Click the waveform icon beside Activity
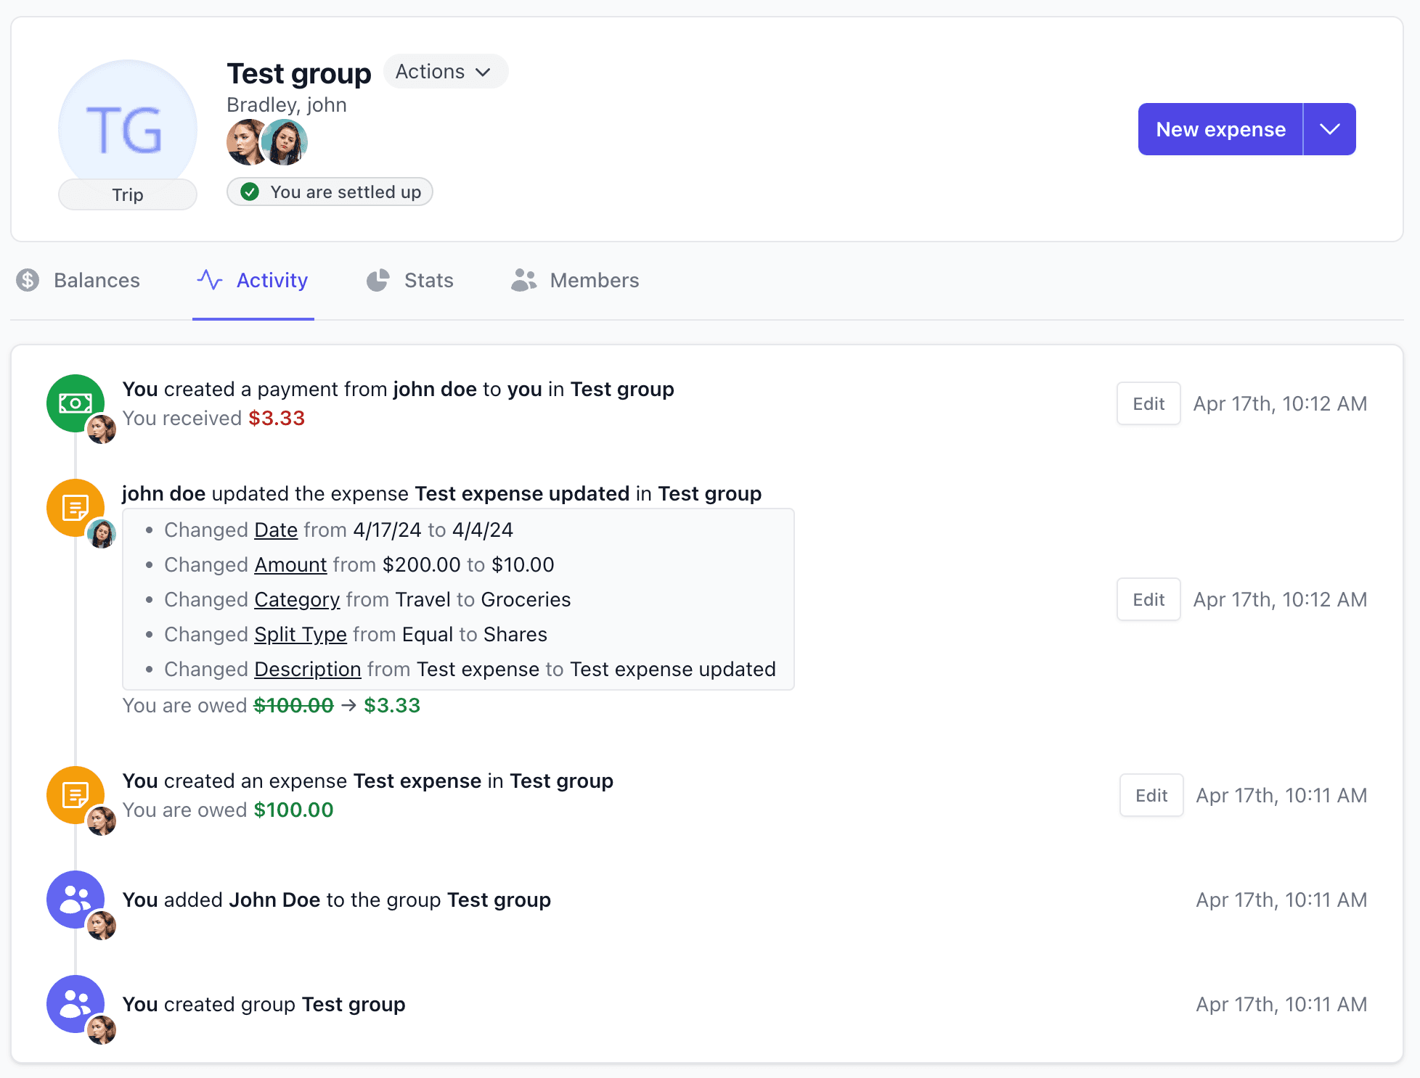 coord(209,280)
